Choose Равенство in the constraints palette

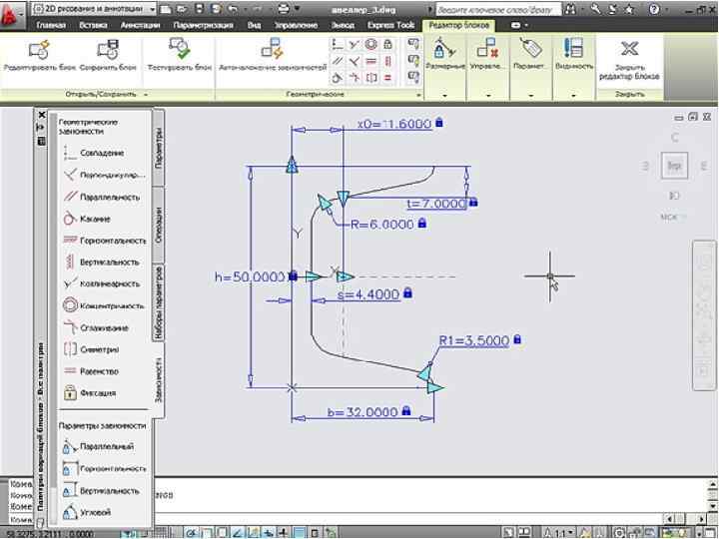(x=91, y=371)
